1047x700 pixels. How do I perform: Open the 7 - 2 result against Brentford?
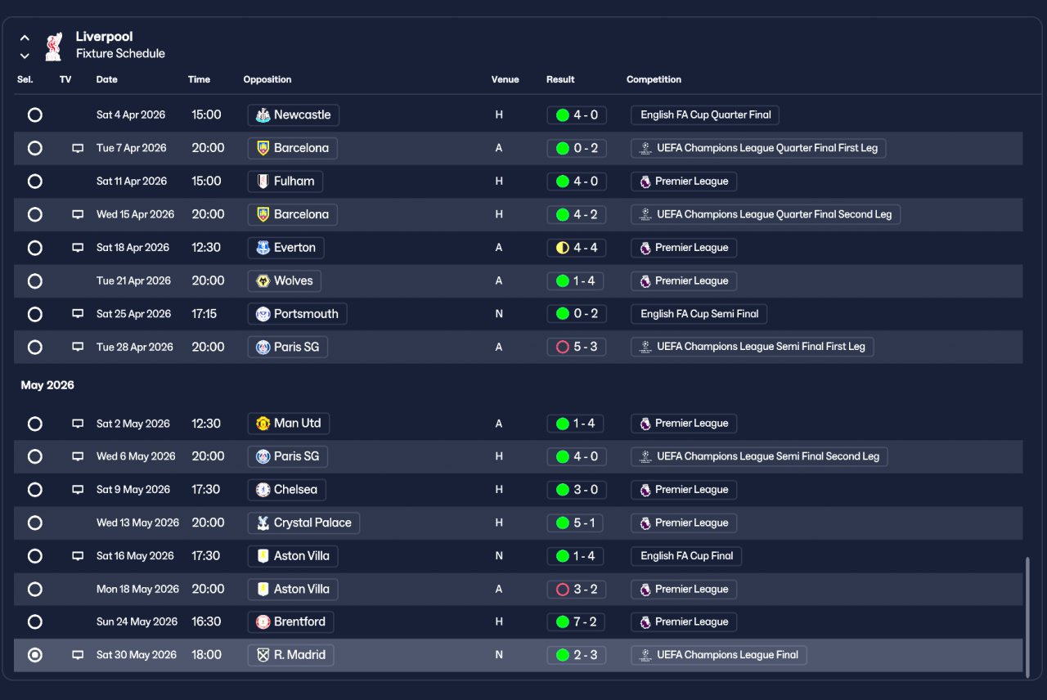tap(577, 622)
